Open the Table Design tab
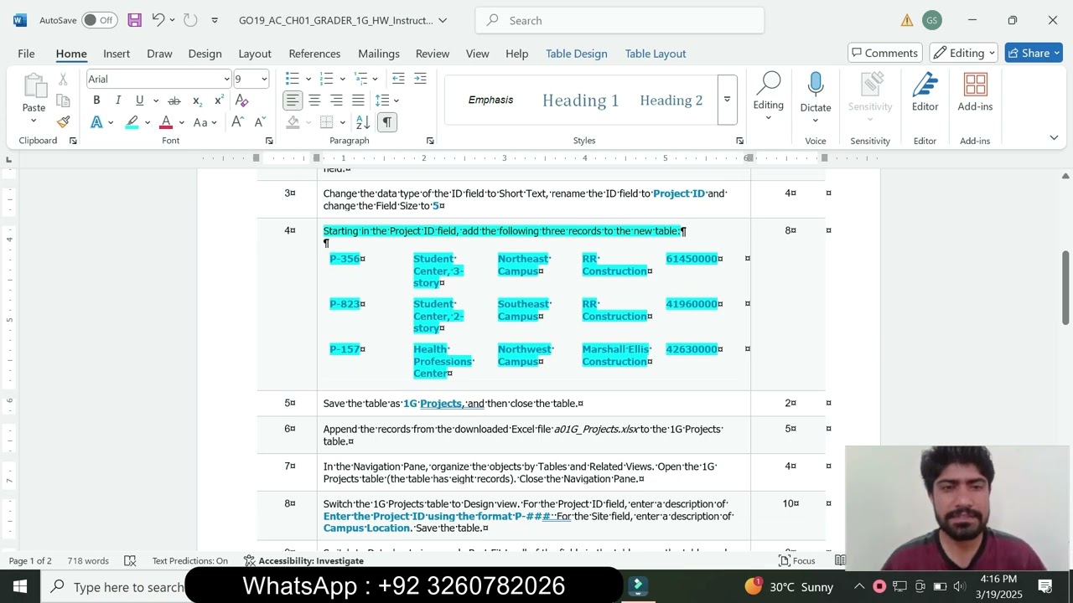Image resolution: width=1073 pixels, height=603 pixels. click(577, 53)
